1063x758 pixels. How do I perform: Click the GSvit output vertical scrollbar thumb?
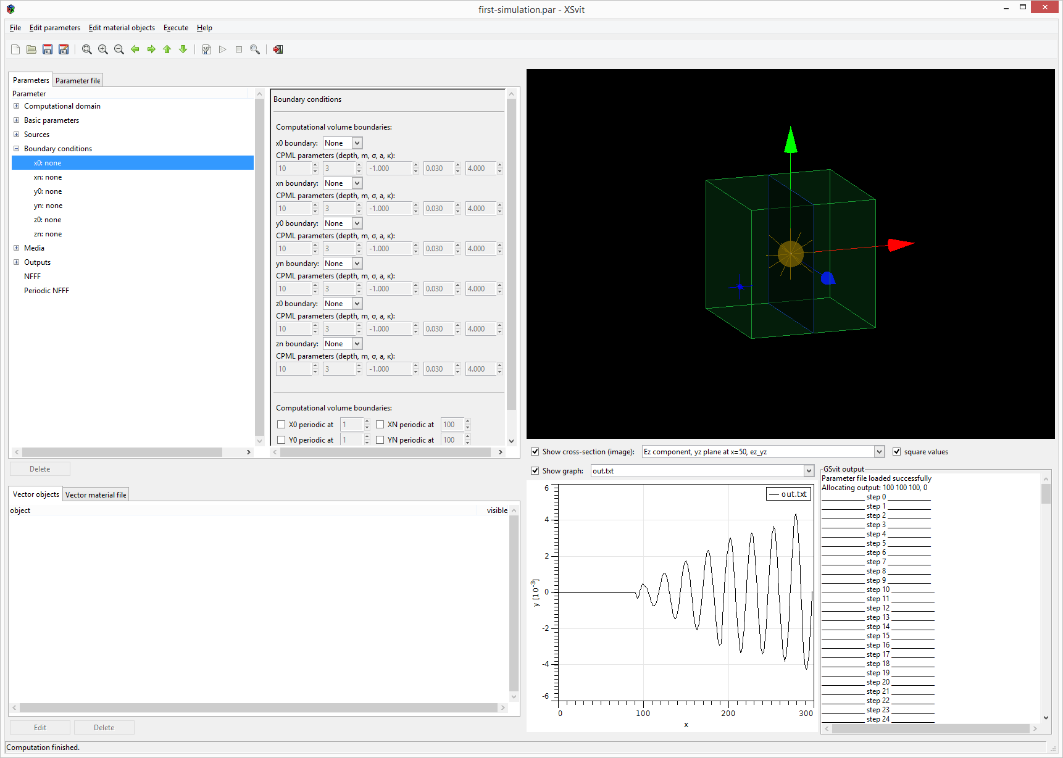click(1046, 494)
